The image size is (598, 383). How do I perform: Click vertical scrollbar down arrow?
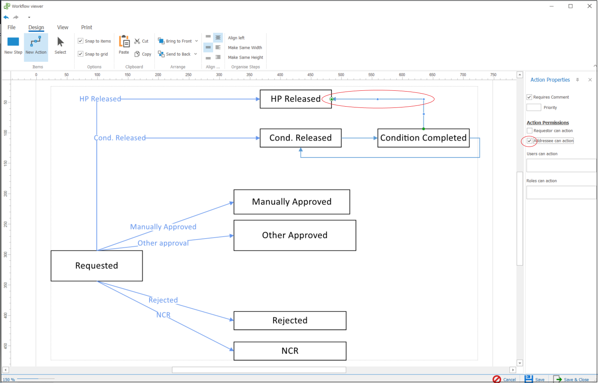[520, 363]
